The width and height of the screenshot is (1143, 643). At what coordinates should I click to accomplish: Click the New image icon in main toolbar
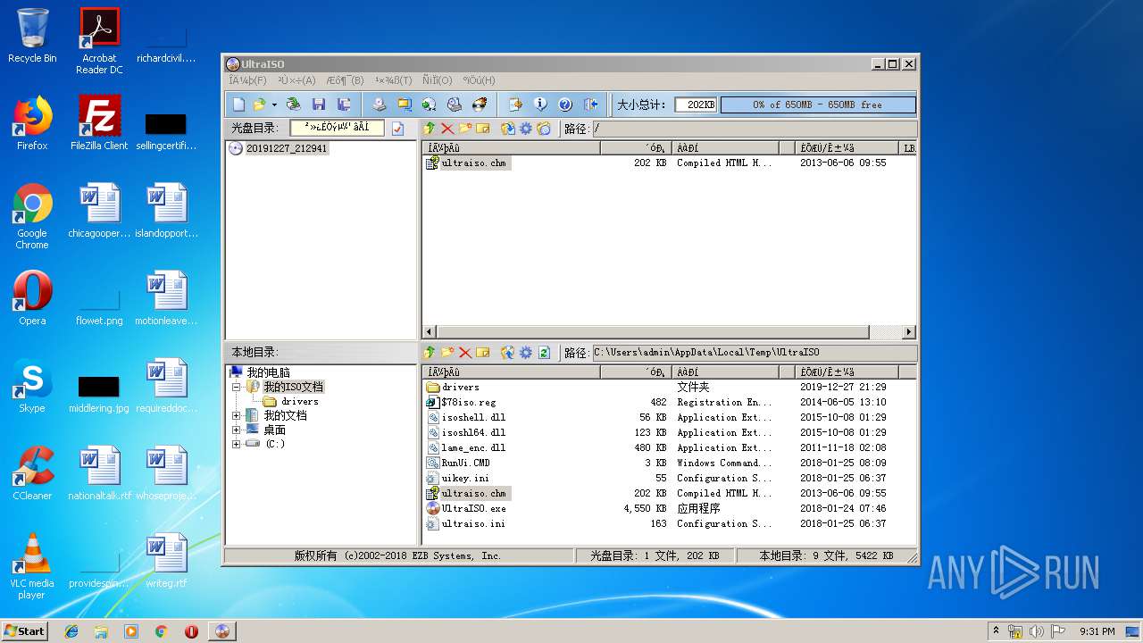[238, 104]
